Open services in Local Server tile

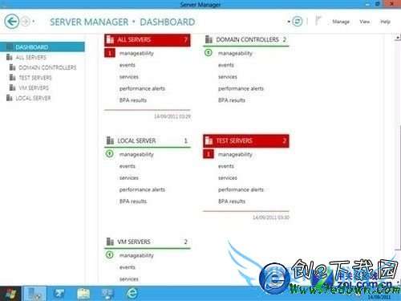(x=129, y=178)
